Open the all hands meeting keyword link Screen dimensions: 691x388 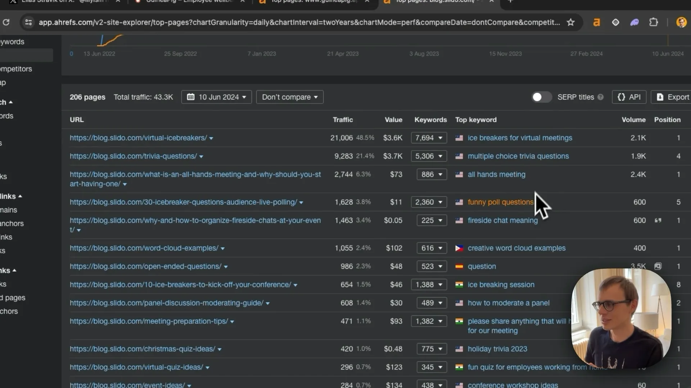click(x=496, y=175)
